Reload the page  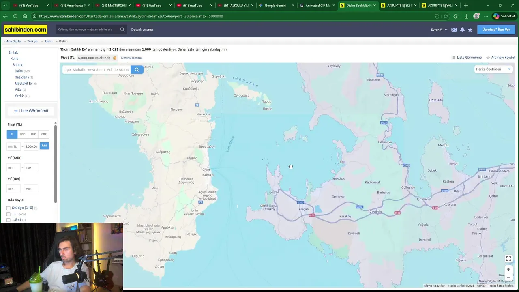click(15, 16)
